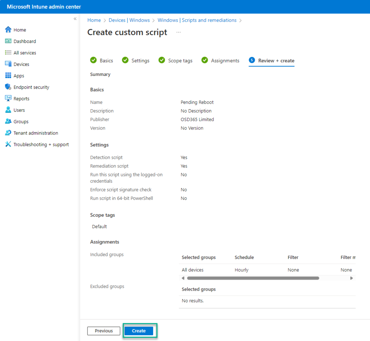Click the Dashboard chart icon
Screen dimensions: 370x341
(x=8, y=41)
